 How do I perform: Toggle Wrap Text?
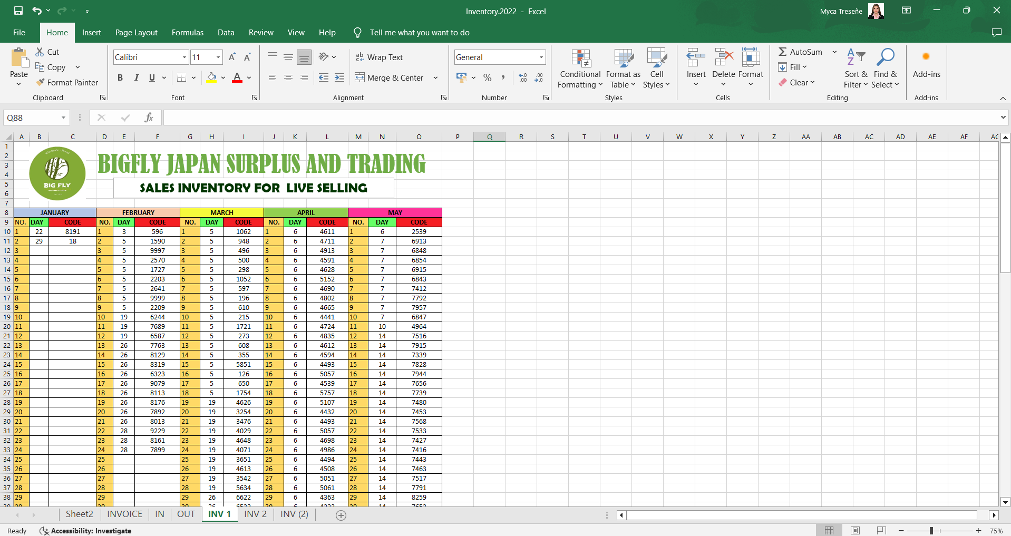click(x=379, y=57)
